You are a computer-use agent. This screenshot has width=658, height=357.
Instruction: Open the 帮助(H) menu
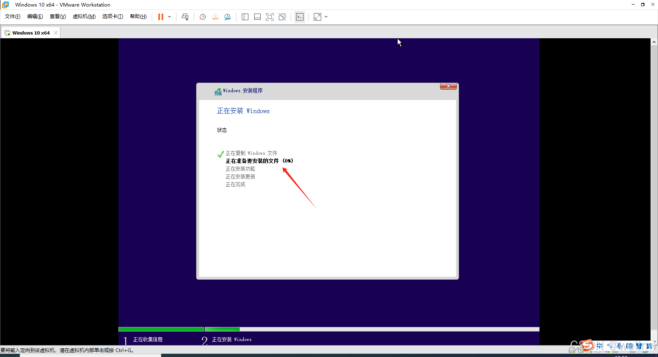pos(138,16)
